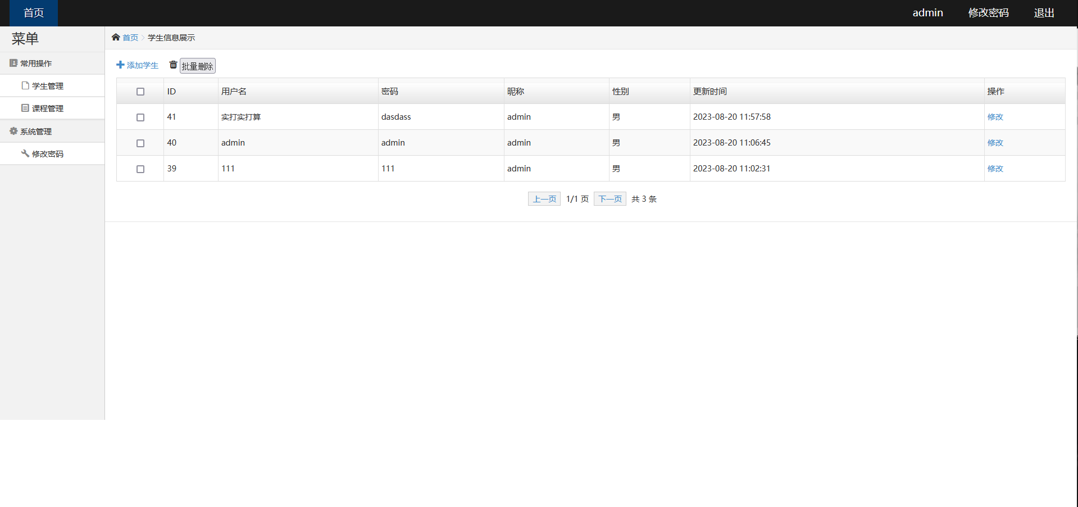The image size is (1078, 507).
Task: Open the 首页 tab in the top bar
Action: click(x=34, y=13)
